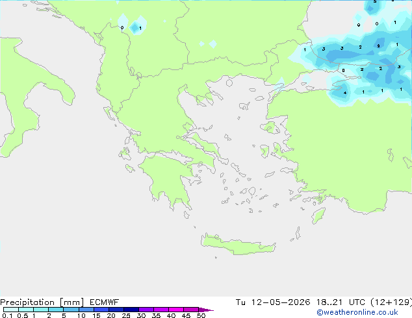The width and height of the screenshot is (412, 318).
Task: Click the '20' legend scale label
Action: click(x=111, y=315)
